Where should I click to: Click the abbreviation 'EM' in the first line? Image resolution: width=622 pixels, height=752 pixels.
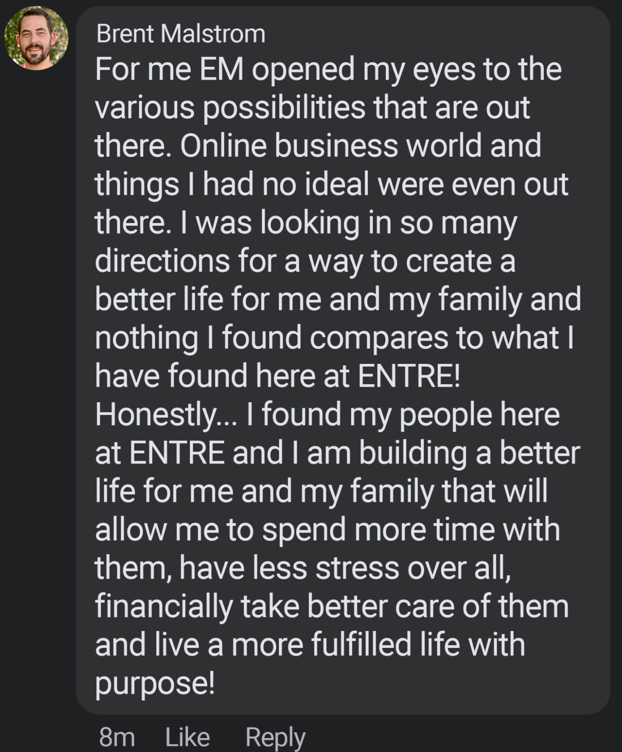[221, 69]
